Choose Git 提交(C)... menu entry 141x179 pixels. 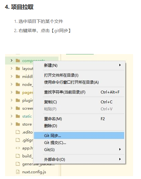click(79, 142)
